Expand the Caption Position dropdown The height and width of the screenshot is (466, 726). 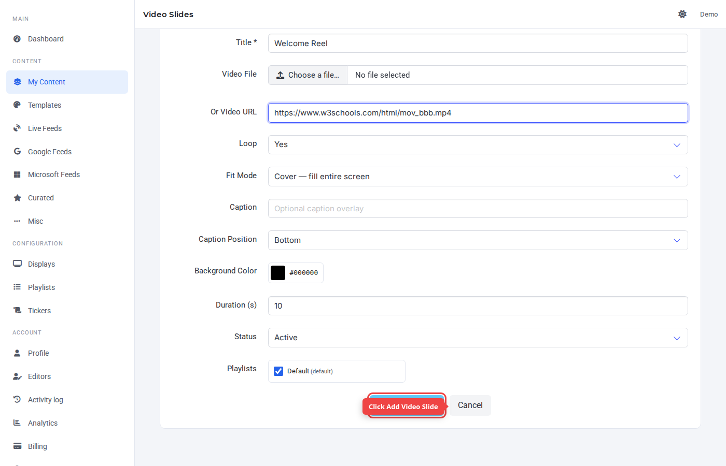coord(478,240)
